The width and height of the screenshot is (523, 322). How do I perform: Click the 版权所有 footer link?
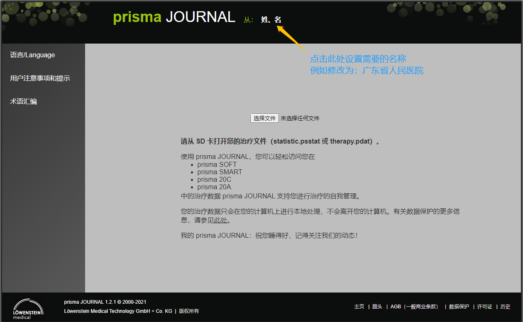coord(189,311)
